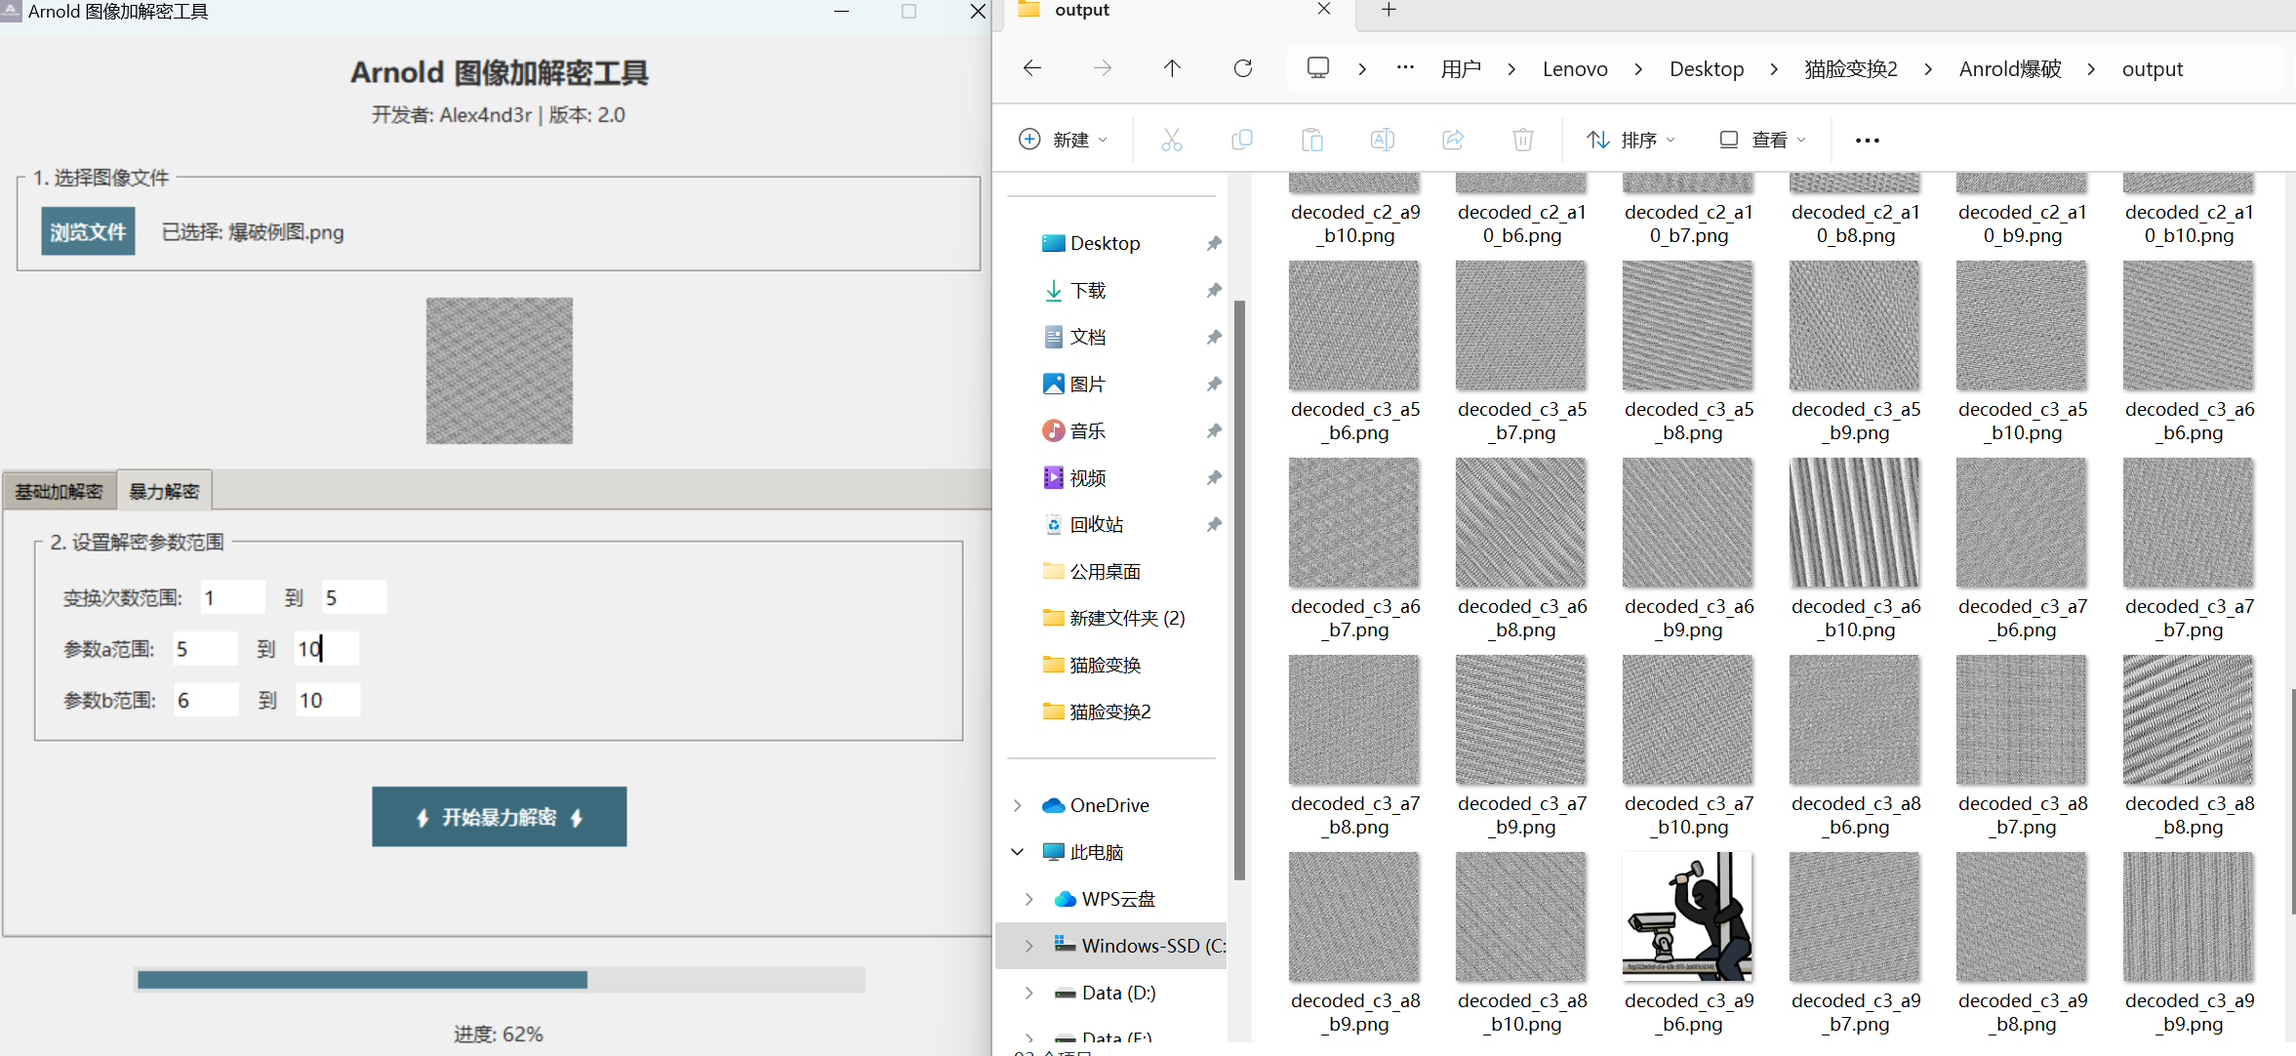Click the 浏览文件 button
This screenshot has width=2296, height=1056.
(x=88, y=231)
